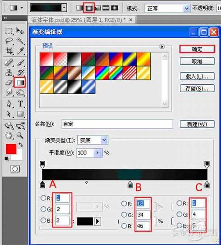
Task: Select the Type tool
Action: click(x=20, y=104)
